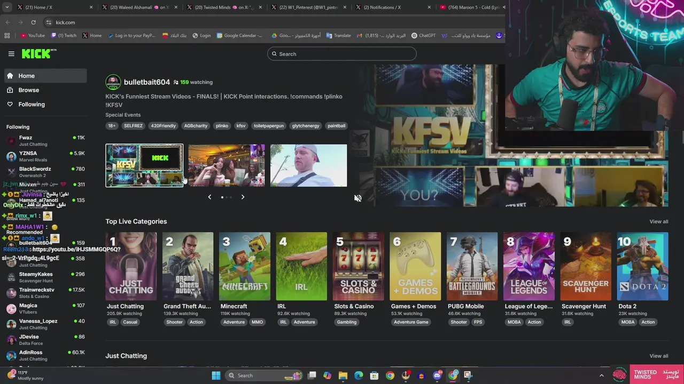
Task: Open Copilot from the taskbar
Action: pos(327,375)
